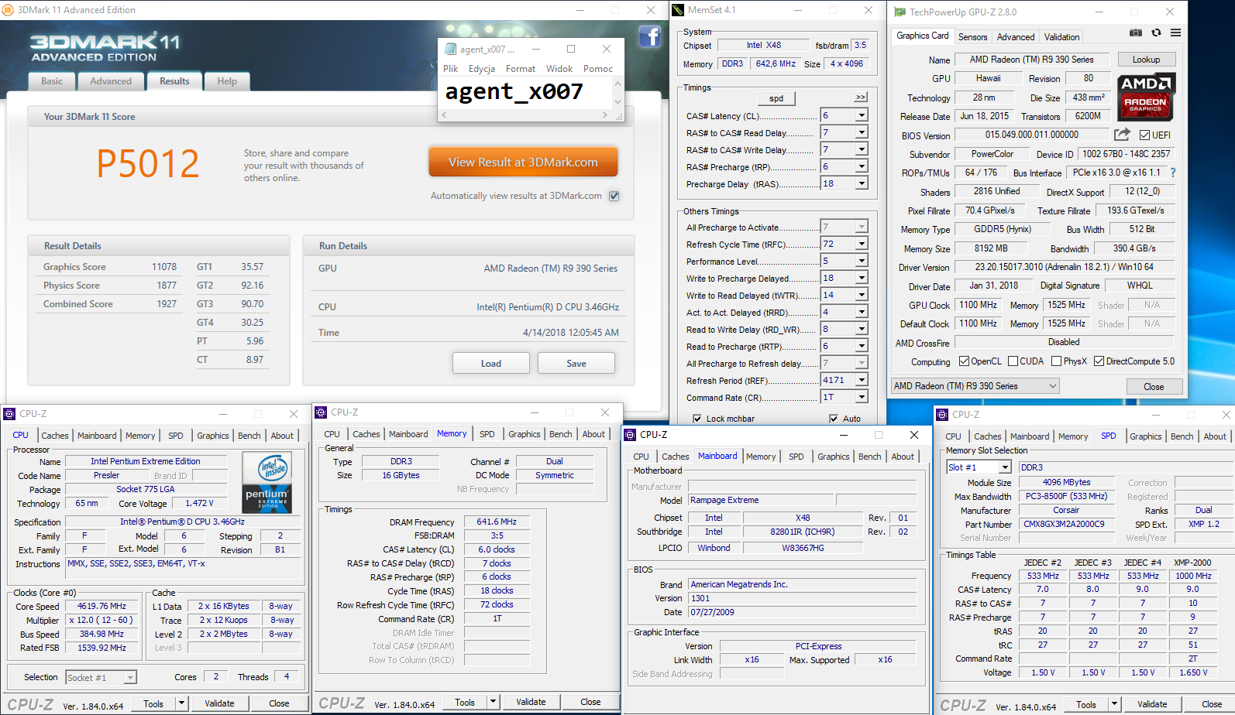The image size is (1235, 715).
Task: Click the GPU-Z title bar application icon
Action: (x=900, y=12)
